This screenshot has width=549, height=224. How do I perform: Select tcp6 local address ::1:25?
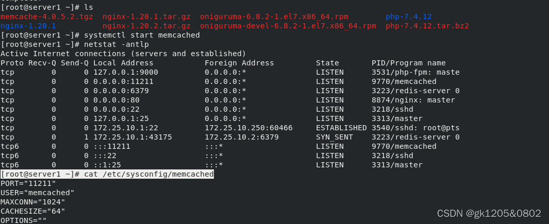coord(107,165)
